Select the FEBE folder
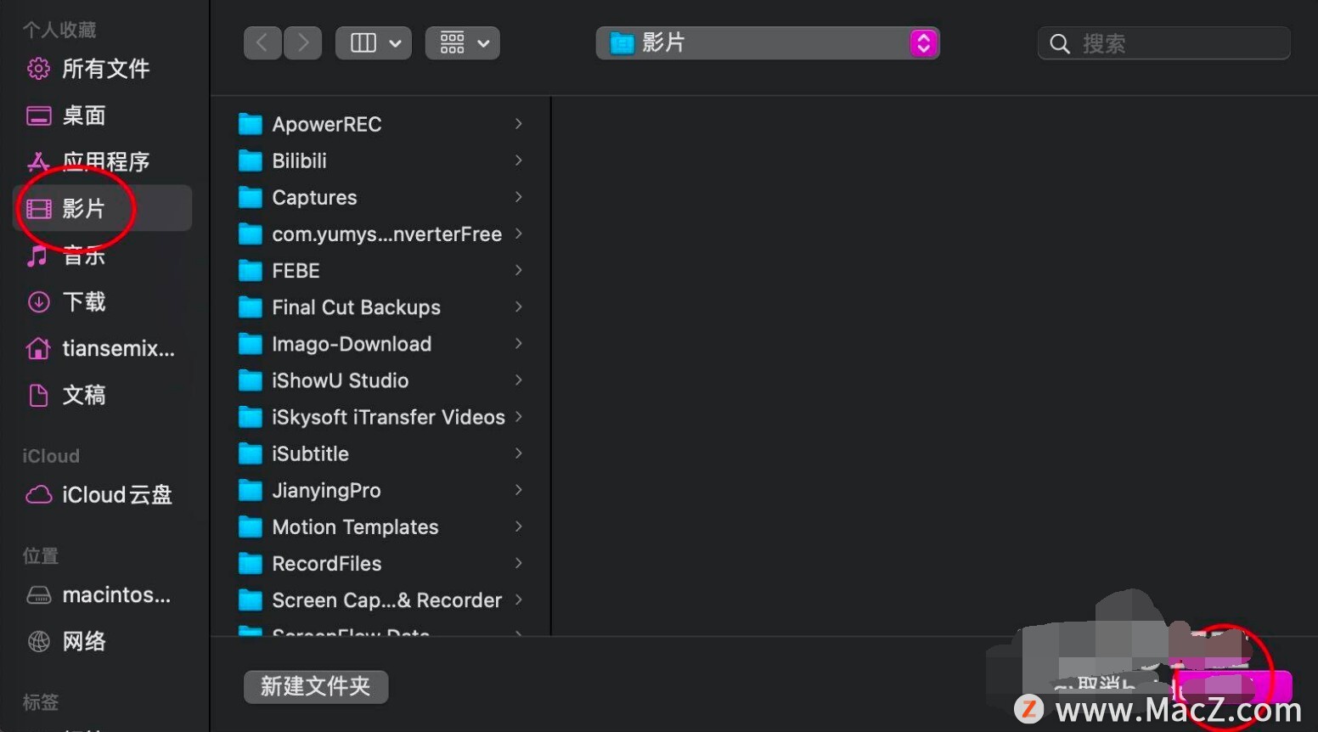The image size is (1318, 732). point(380,271)
